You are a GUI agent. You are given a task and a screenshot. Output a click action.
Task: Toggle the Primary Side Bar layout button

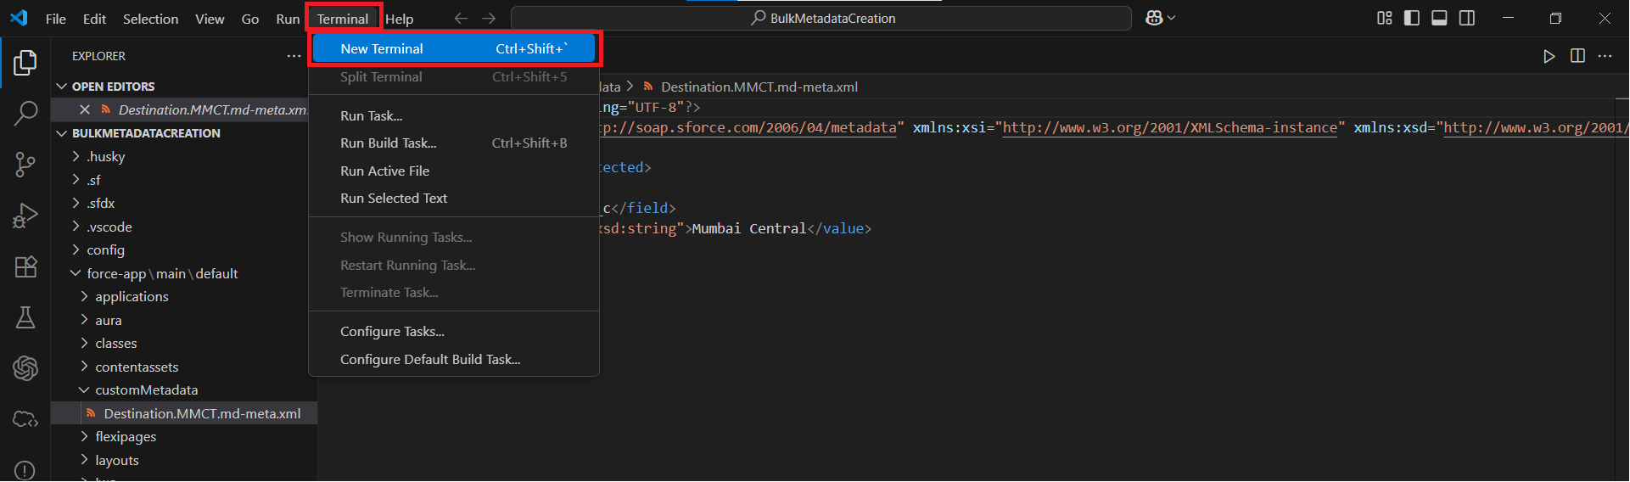tap(1412, 18)
